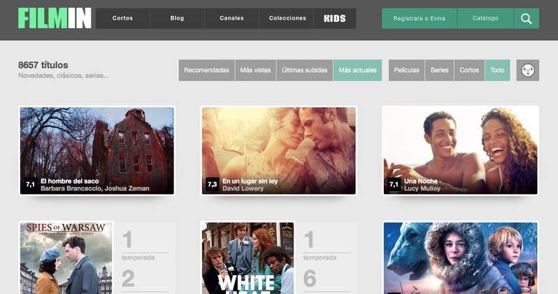Click the number 2 beside Spies of Warsaw

click(128, 279)
